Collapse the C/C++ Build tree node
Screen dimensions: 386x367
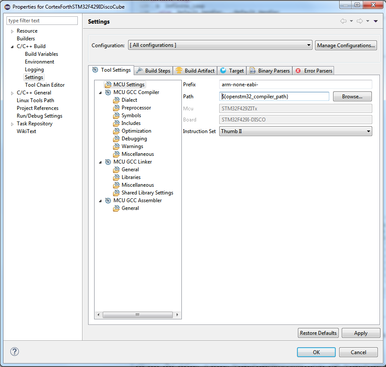[x=12, y=46]
